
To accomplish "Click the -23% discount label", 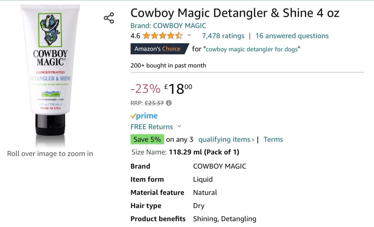I will (145, 89).
